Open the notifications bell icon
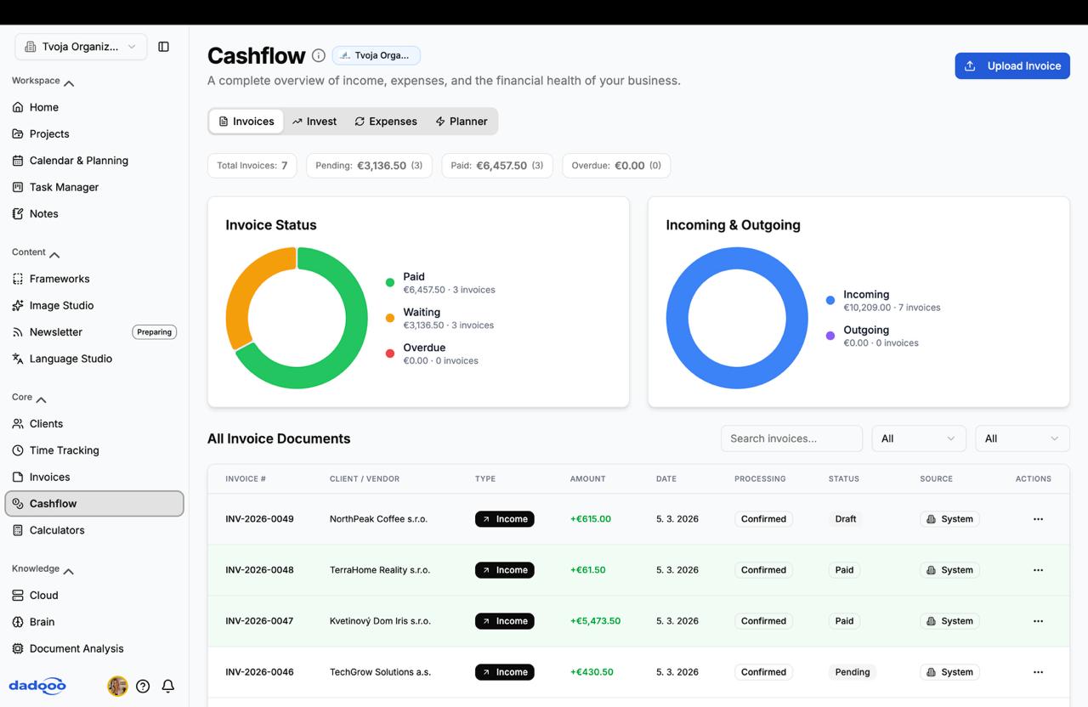 [168, 686]
